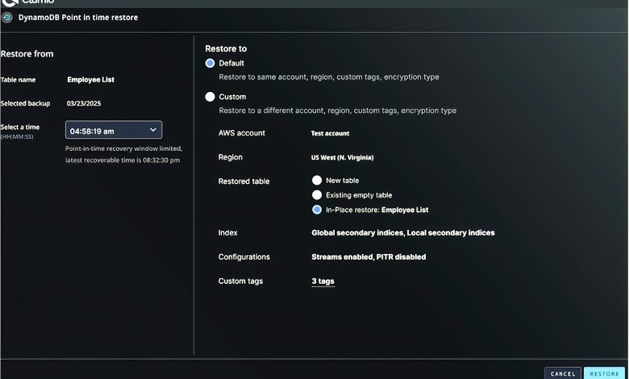Click the 'Employee List' table name value
Screen dimensions: 629x379
[90, 80]
